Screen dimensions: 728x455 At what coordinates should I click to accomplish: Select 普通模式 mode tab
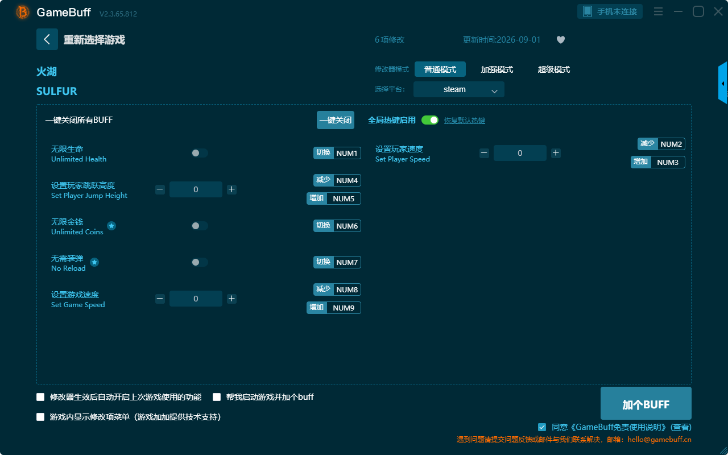click(x=440, y=69)
